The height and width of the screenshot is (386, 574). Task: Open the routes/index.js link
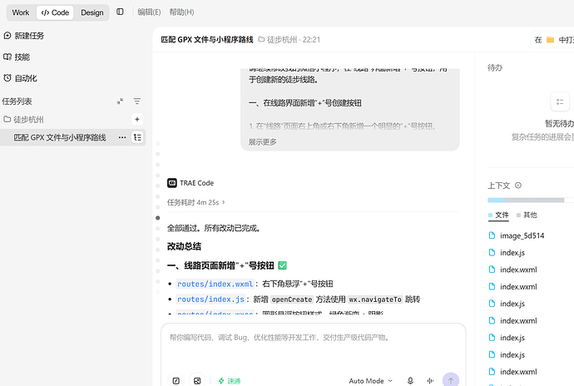210,299
